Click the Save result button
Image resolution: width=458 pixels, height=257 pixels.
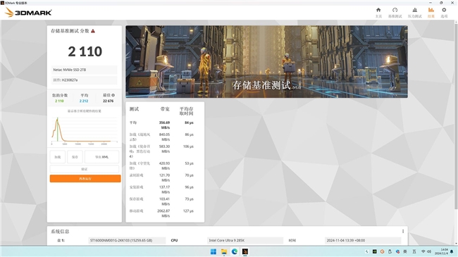point(75,157)
